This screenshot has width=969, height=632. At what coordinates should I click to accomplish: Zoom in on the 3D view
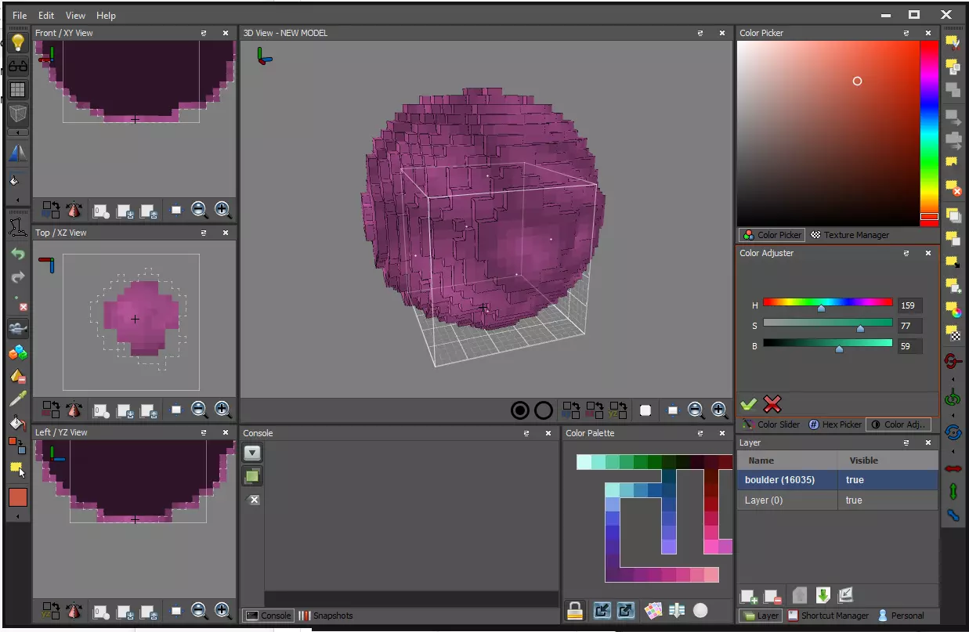click(x=718, y=410)
